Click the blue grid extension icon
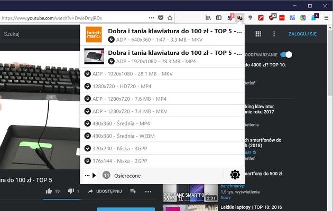The height and width of the screenshot is (211, 333). [292, 18]
